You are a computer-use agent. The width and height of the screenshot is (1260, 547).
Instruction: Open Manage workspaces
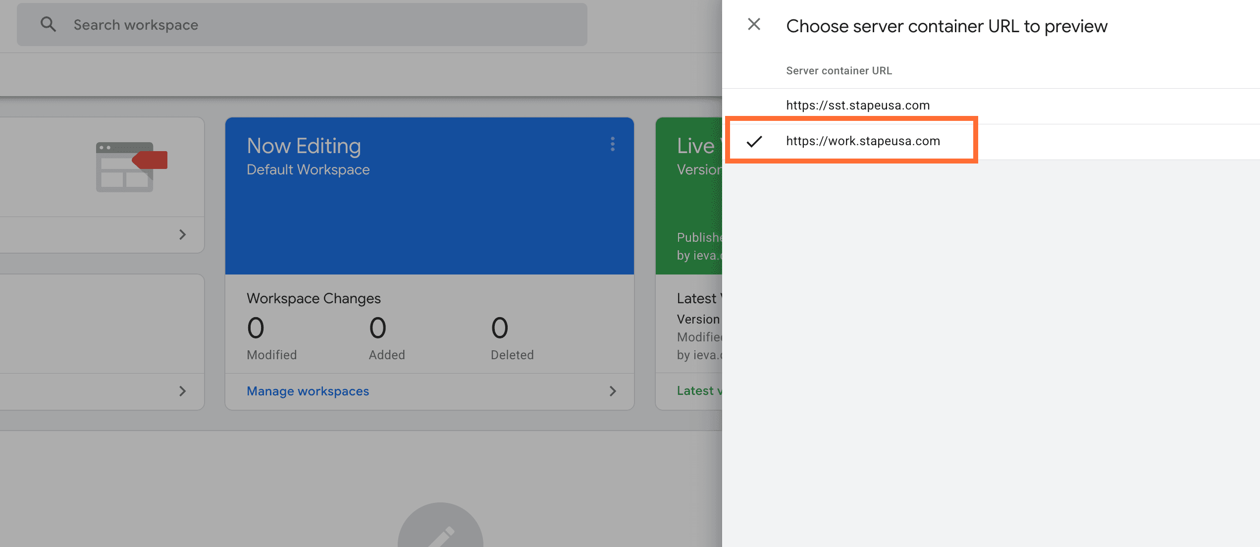pyautogui.click(x=307, y=391)
